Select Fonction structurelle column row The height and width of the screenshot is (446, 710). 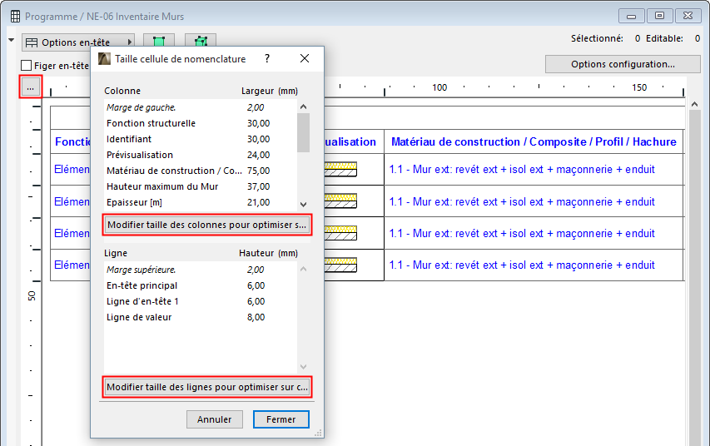tap(201, 123)
